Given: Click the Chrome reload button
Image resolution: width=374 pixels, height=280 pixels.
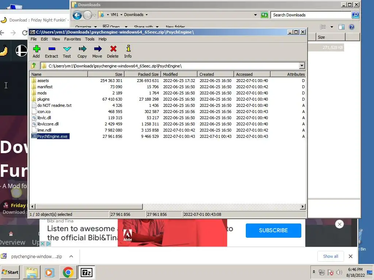Looking at the screenshot, I should (24, 32).
